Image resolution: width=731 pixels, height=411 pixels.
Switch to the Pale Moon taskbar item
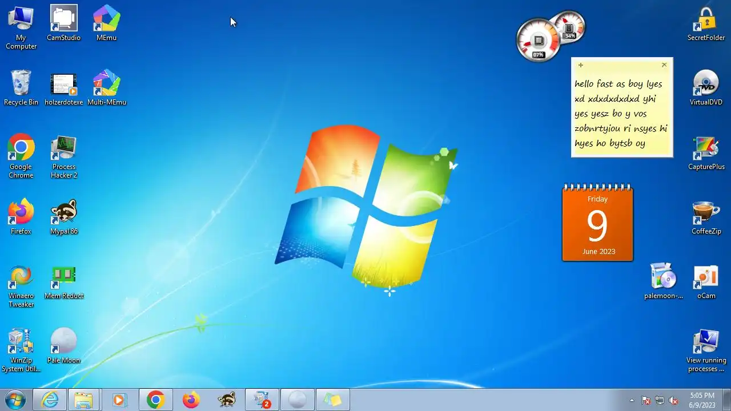click(298, 400)
